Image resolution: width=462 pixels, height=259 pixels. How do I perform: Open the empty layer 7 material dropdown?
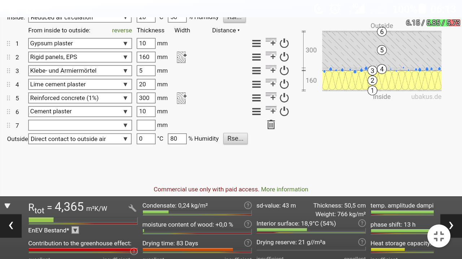point(80,125)
